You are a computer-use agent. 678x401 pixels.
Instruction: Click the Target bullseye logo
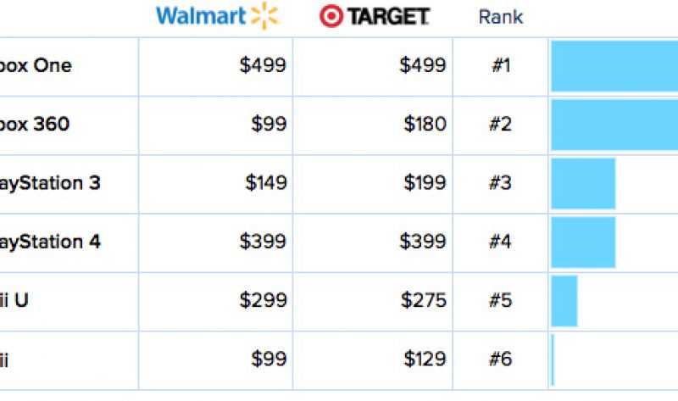331,16
